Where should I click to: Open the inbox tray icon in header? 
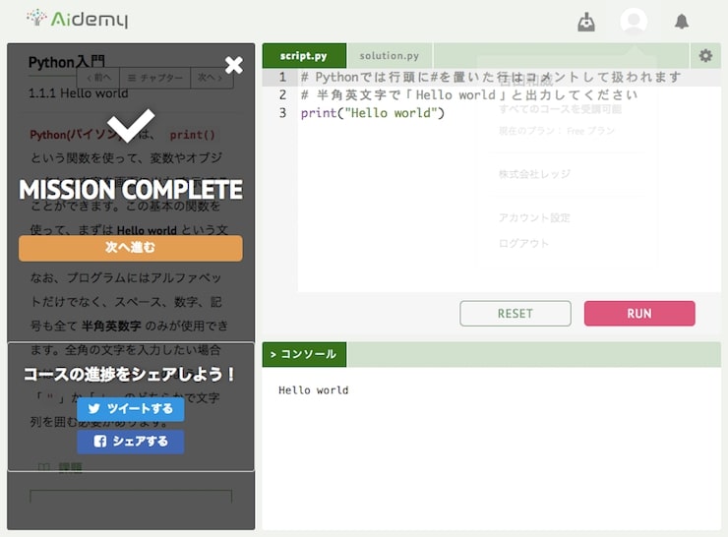[586, 22]
